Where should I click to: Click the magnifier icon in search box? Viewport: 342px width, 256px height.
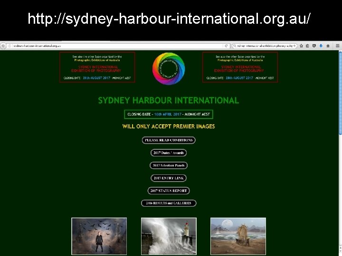pyautogui.click(x=235, y=46)
